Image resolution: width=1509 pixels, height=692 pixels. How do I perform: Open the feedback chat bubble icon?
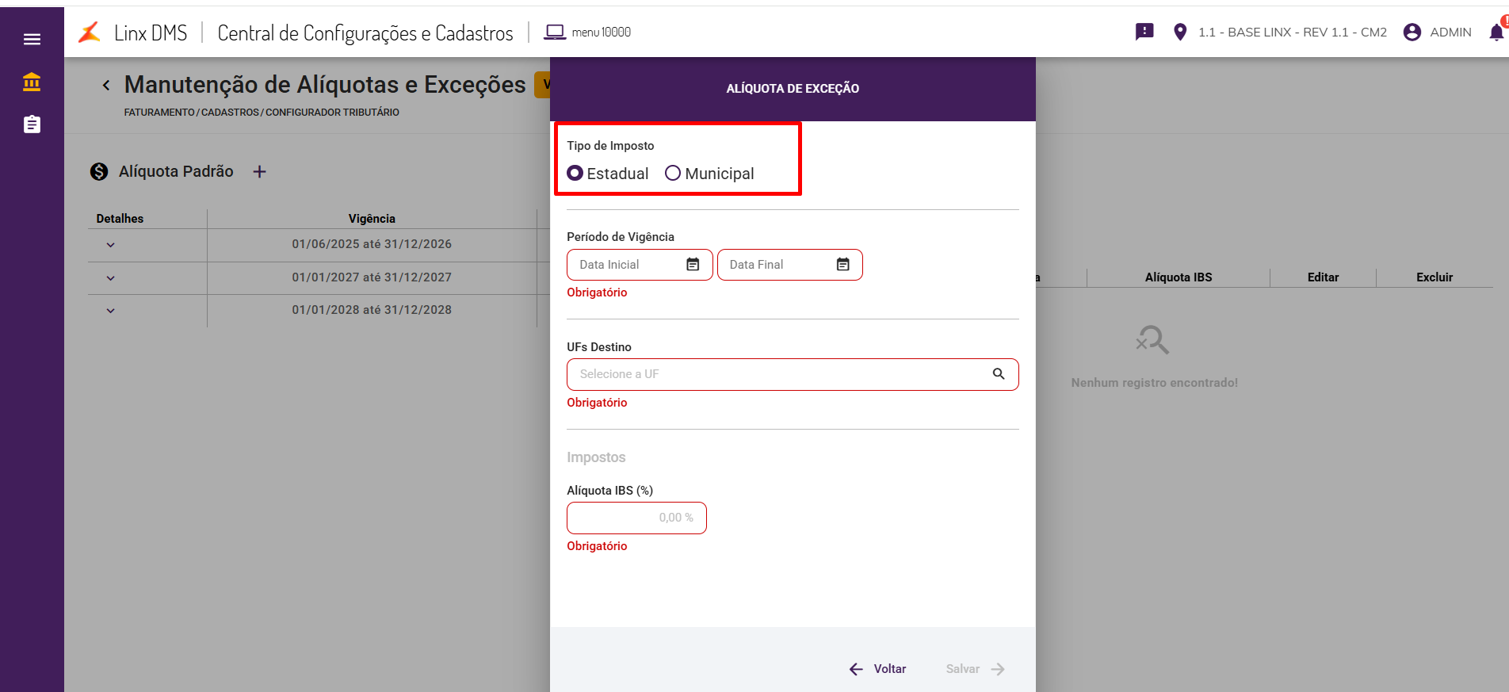tap(1144, 32)
